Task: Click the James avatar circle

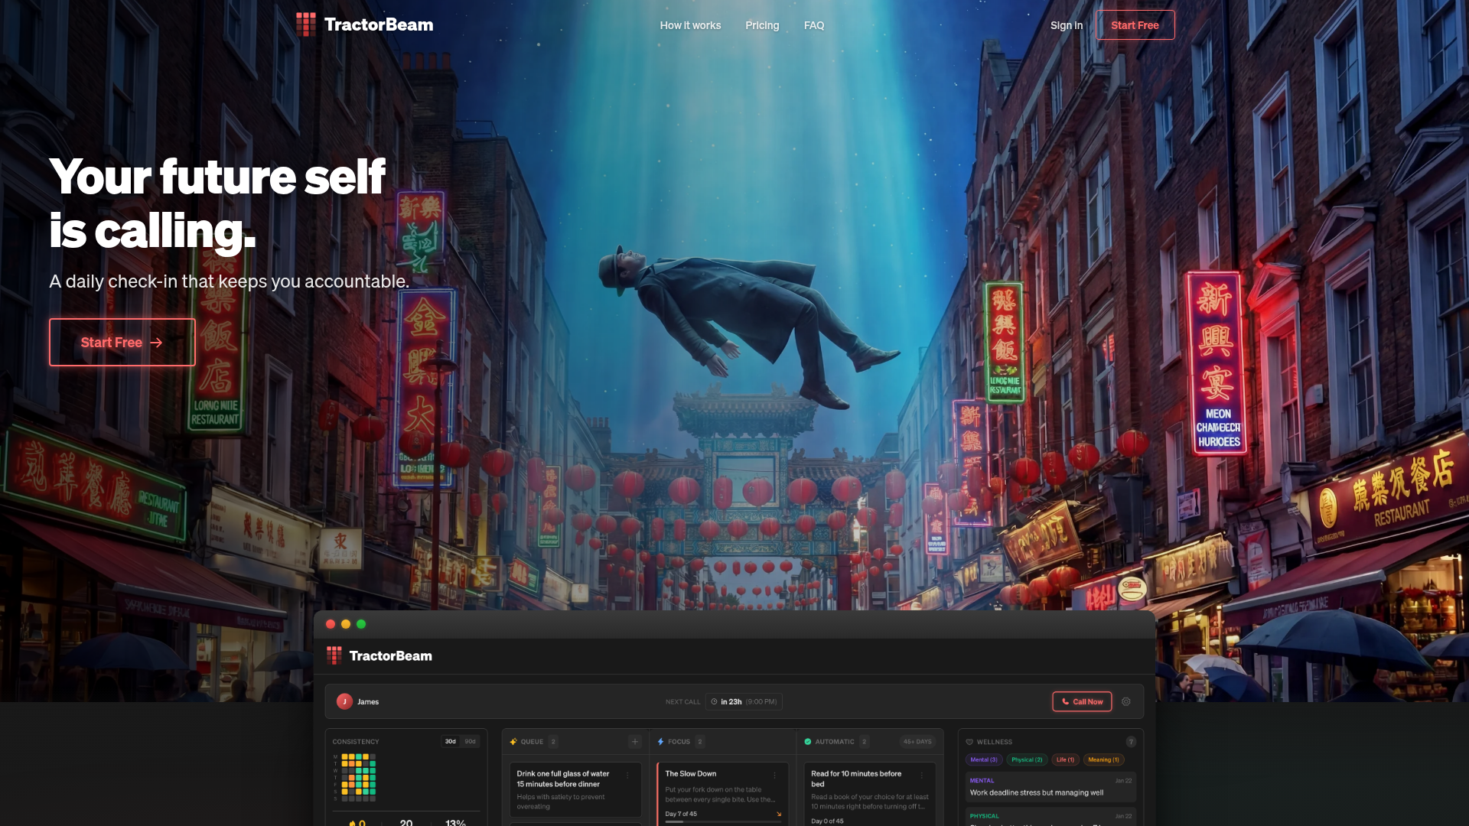Action: coord(344,701)
